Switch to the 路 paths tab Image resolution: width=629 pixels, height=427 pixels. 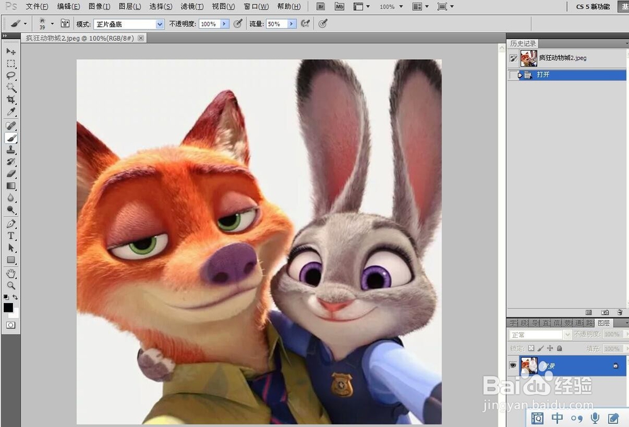(590, 323)
